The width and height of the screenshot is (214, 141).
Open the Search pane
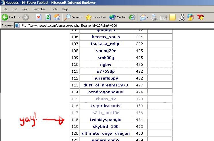[x=73, y=17]
